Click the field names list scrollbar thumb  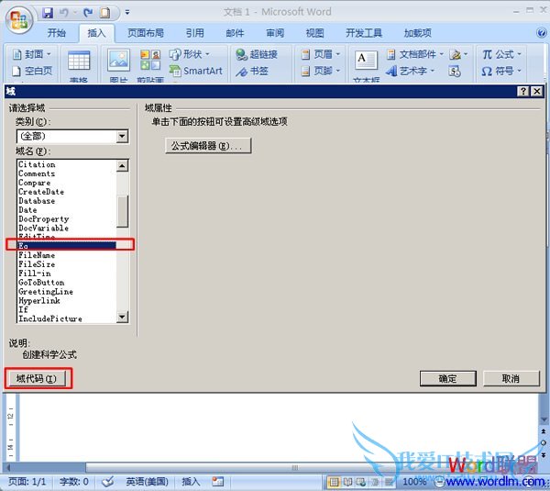tap(123, 211)
